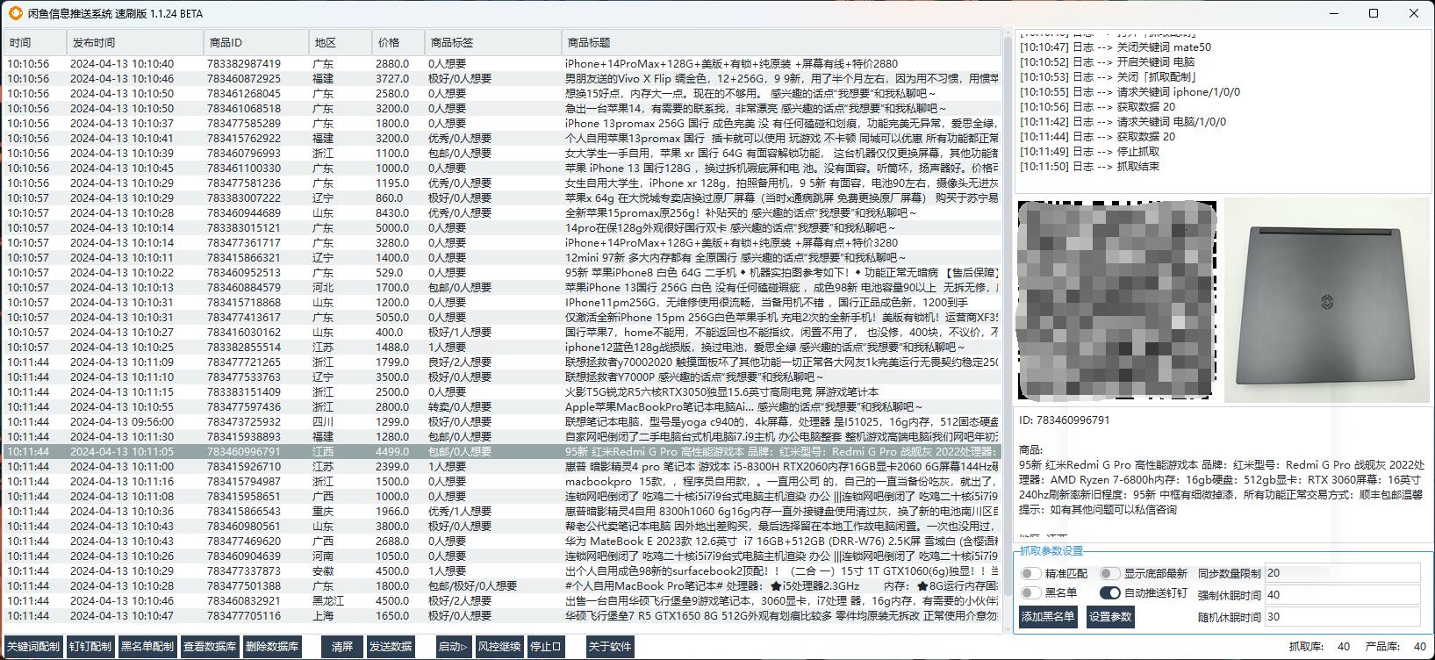Click the title starting macbookpro 15款

coord(781,482)
